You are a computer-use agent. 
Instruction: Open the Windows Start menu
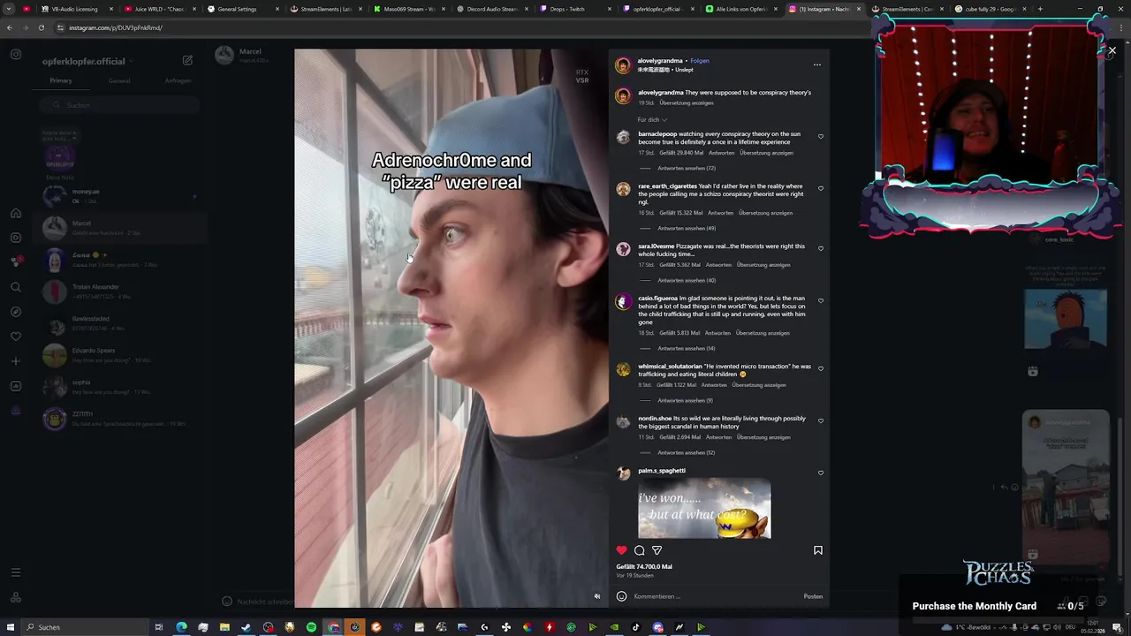(9, 627)
